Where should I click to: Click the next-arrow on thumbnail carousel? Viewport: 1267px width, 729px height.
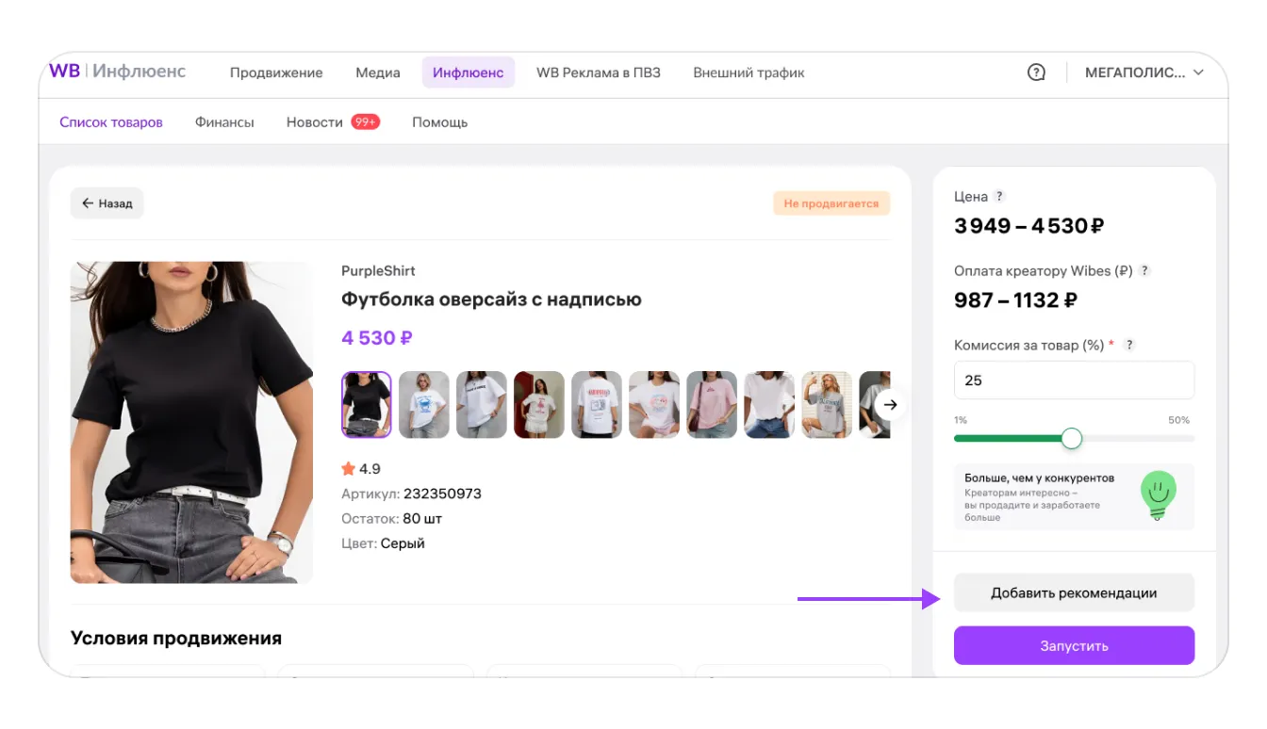click(x=890, y=405)
